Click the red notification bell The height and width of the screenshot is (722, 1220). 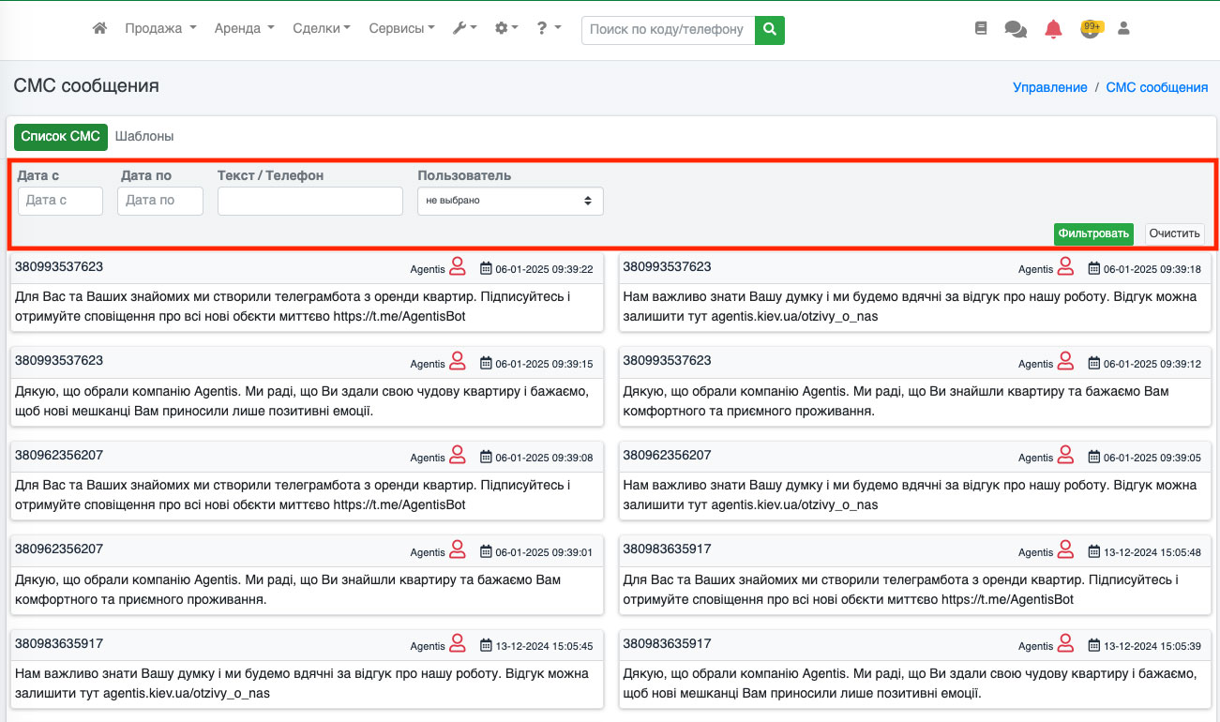pos(1053,29)
